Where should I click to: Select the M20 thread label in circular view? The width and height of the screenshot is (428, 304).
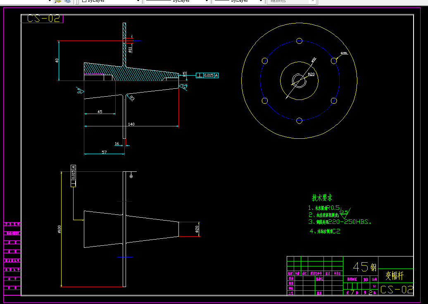pyautogui.click(x=311, y=74)
